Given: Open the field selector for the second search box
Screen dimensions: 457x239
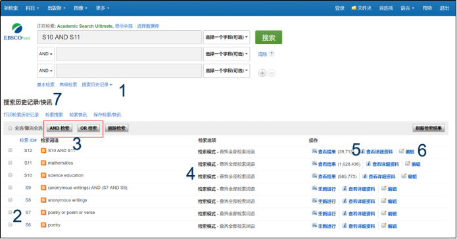Looking at the screenshot, I should click(x=226, y=54).
